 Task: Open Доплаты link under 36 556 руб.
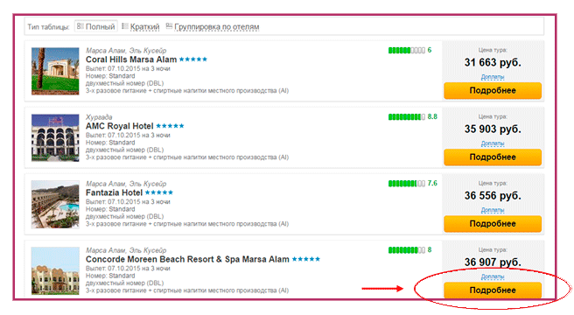tap(493, 210)
